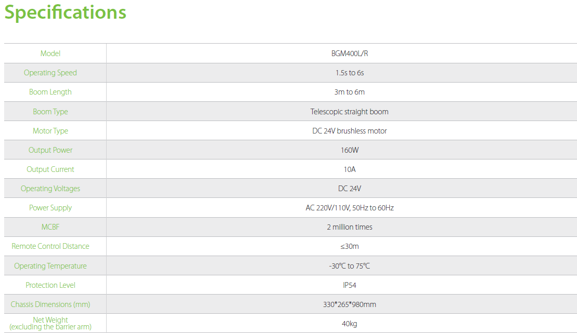This screenshot has width=577, height=333.
Task: Click DC 24V brushless motor value
Action: [x=349, y=131]
